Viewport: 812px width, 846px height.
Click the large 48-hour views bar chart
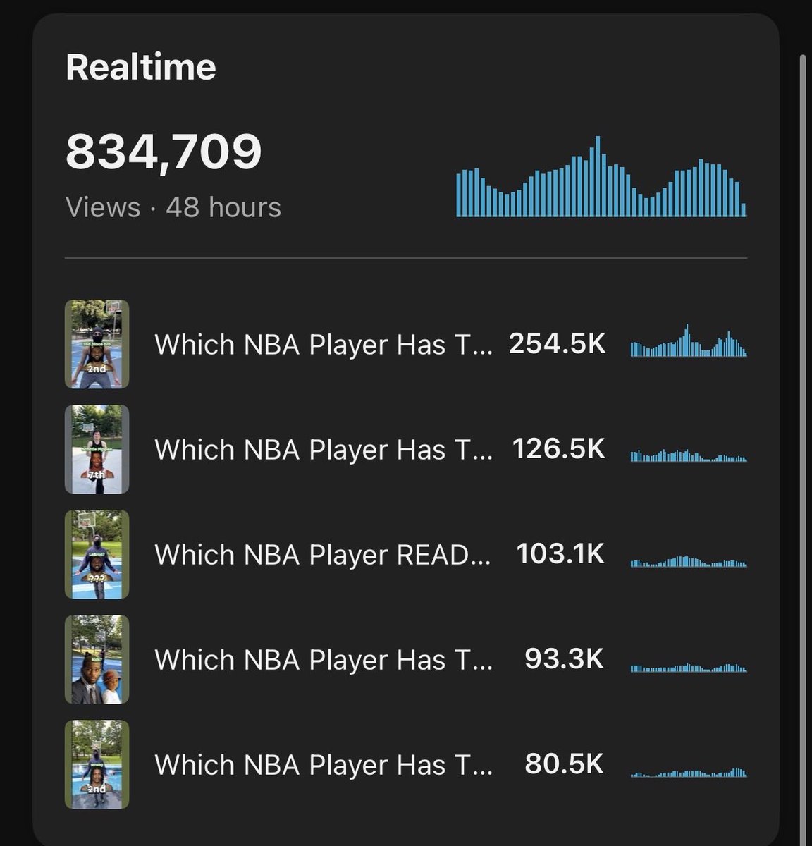601,176
